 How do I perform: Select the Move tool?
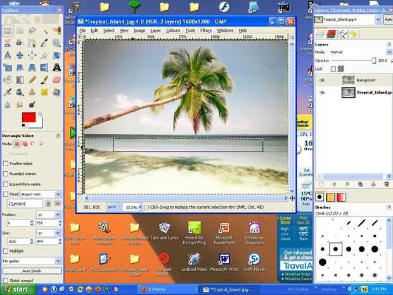pos(20,55)
